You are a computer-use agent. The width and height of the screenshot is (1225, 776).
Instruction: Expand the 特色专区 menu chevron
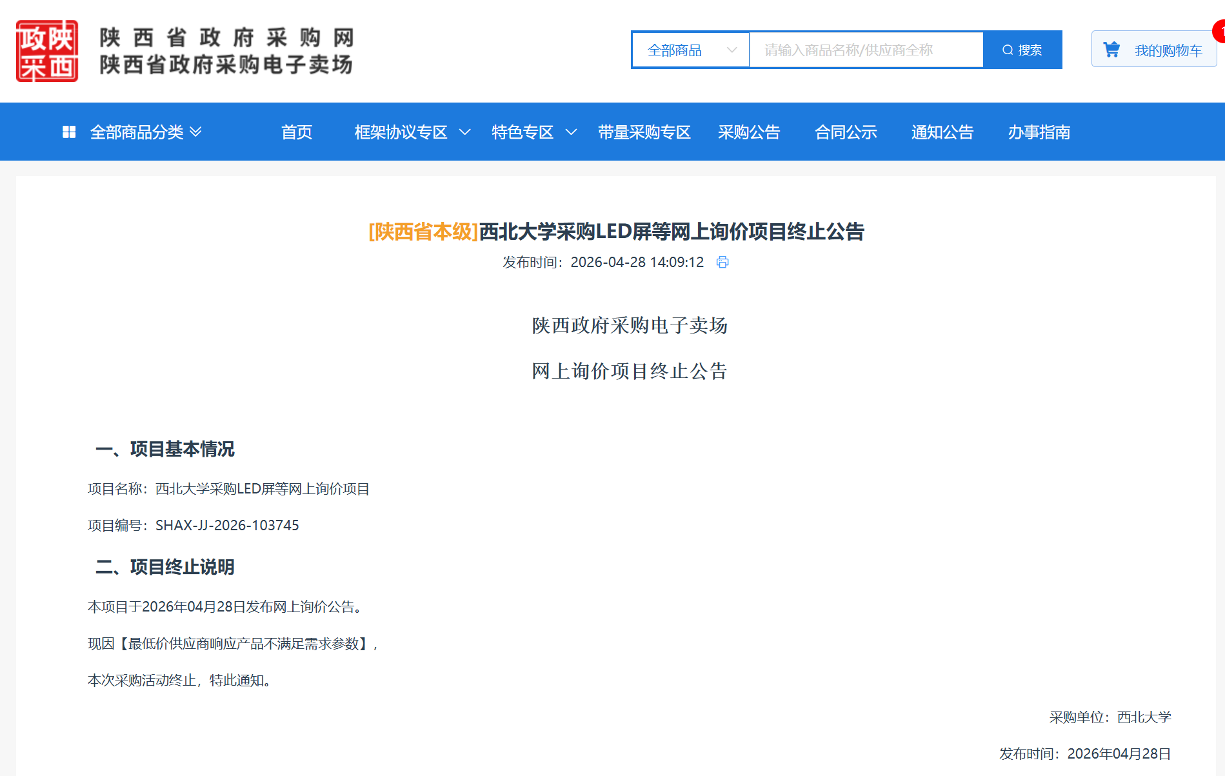pyautogui.click(x=571, y=132)
